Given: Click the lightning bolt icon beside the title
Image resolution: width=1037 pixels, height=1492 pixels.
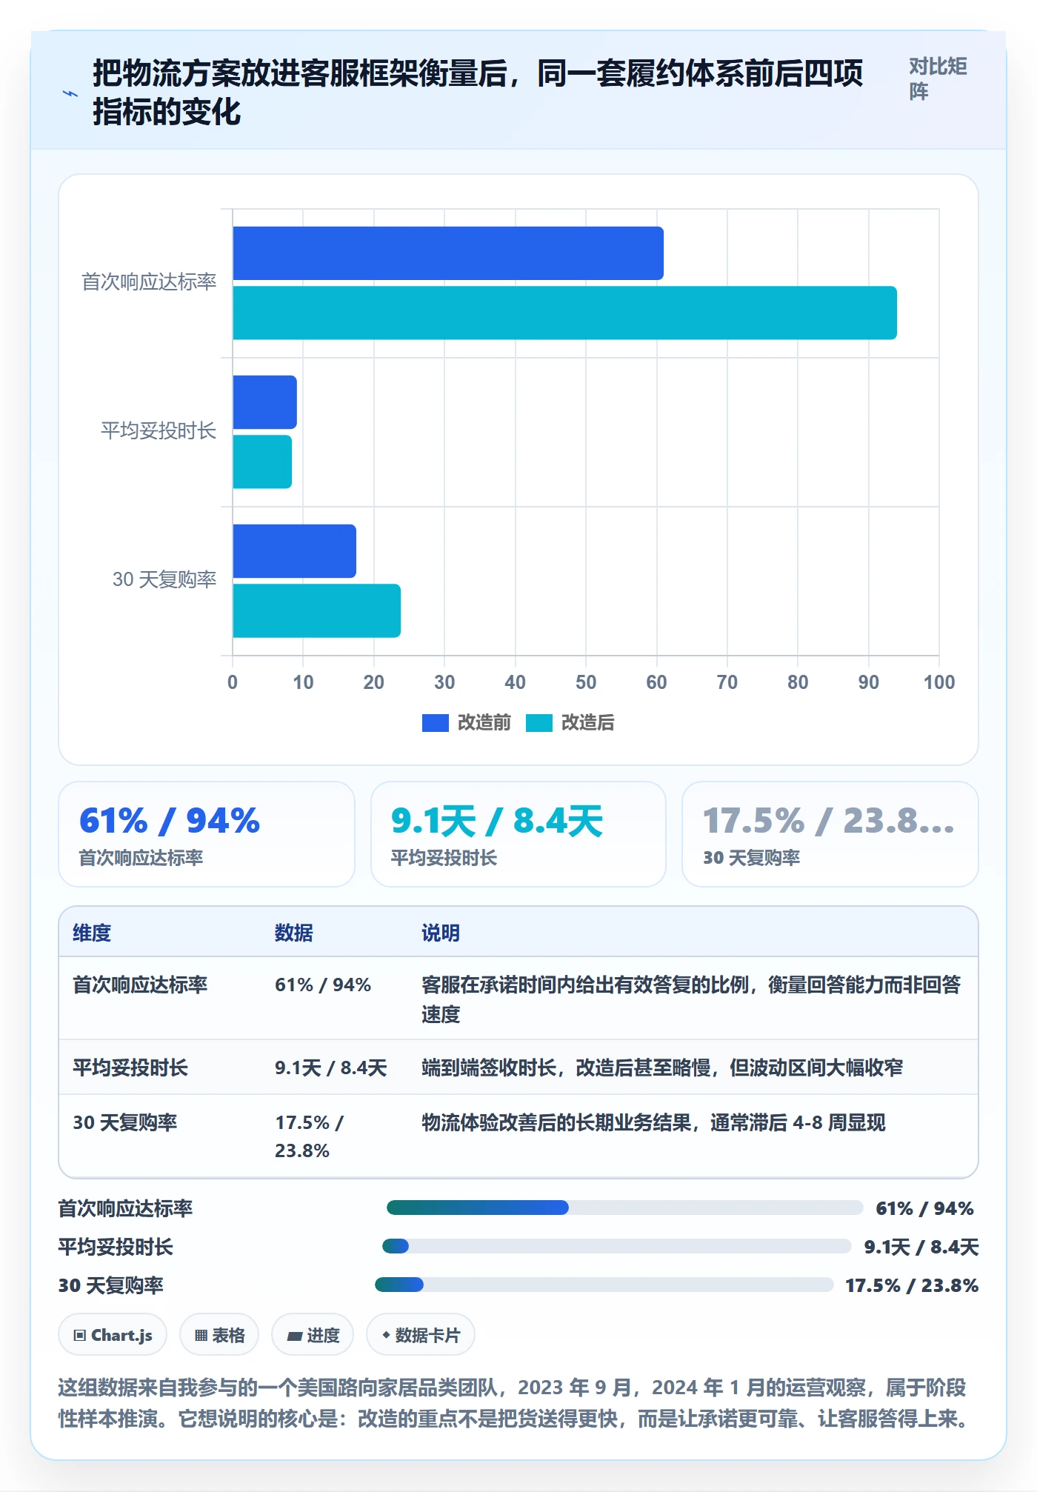Looking at the screenshot, I should pos(70,93).
